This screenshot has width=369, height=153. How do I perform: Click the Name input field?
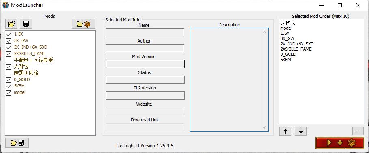[145, 32]
